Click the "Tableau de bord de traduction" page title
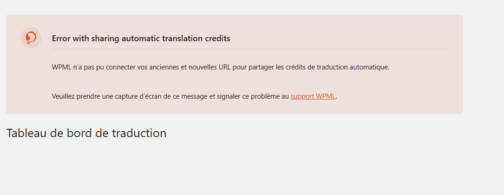The height and width of the screenshot is (195, 504). pyautogui.click(x=86, y=133)
